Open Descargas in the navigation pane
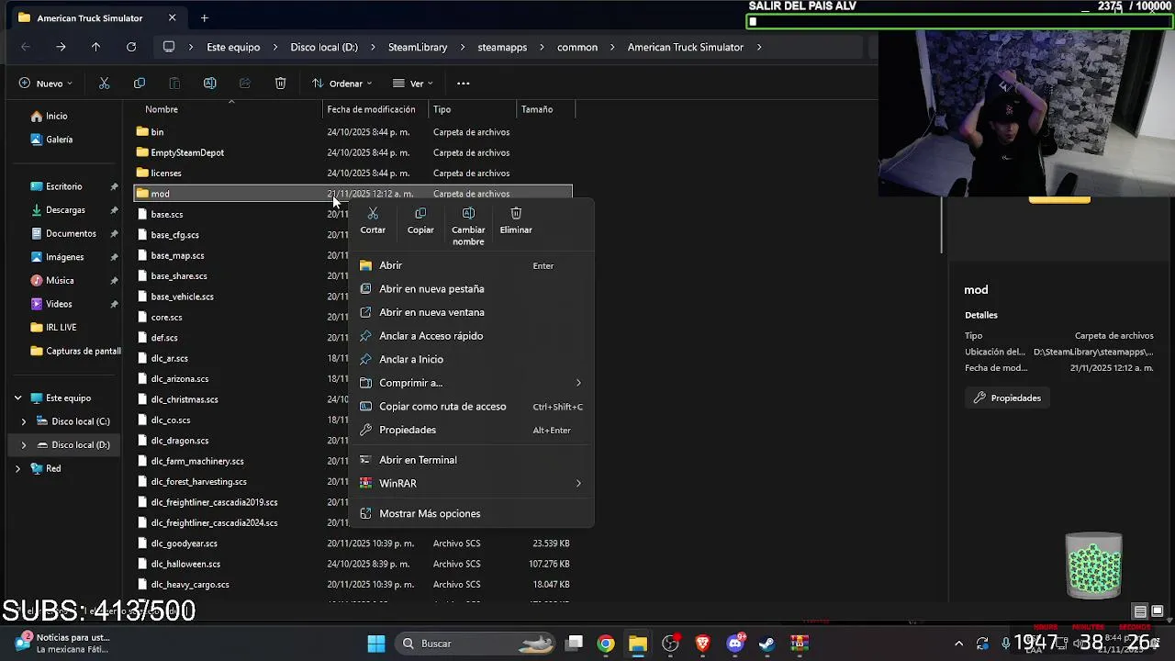Viewport: 1175px width, 661px height. coord(65,210)
